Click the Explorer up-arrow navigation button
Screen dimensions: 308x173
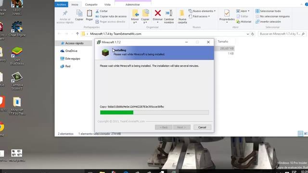point(77,34)
